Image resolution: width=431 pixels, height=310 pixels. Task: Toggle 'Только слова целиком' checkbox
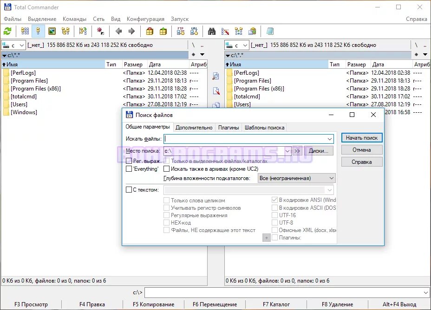[x=166, y=200]
